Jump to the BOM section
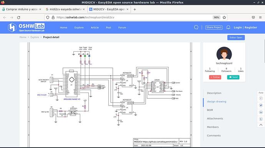265x148 pixels. pos(210,110)
